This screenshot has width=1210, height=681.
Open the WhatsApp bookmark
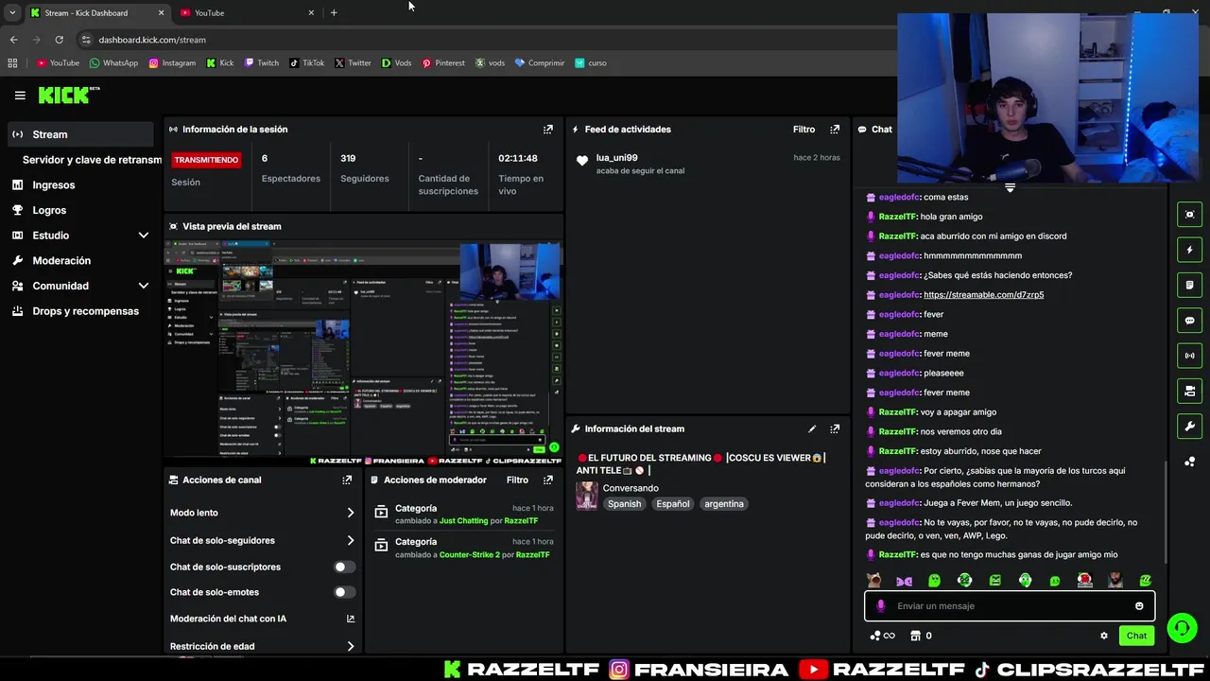click(113, 63)
